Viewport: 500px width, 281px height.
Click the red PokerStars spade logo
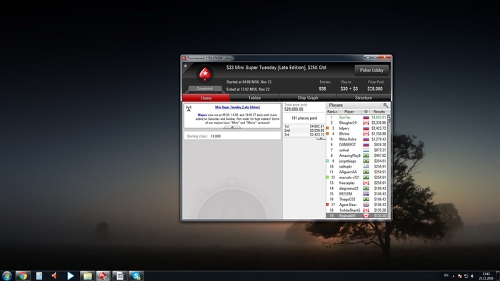click(205, 74)
